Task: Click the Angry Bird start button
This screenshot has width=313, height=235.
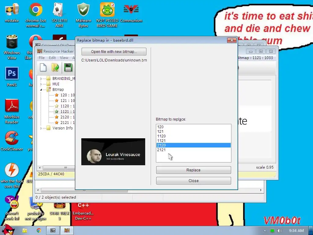Action: pyautogui.click(x=8, y=229)
